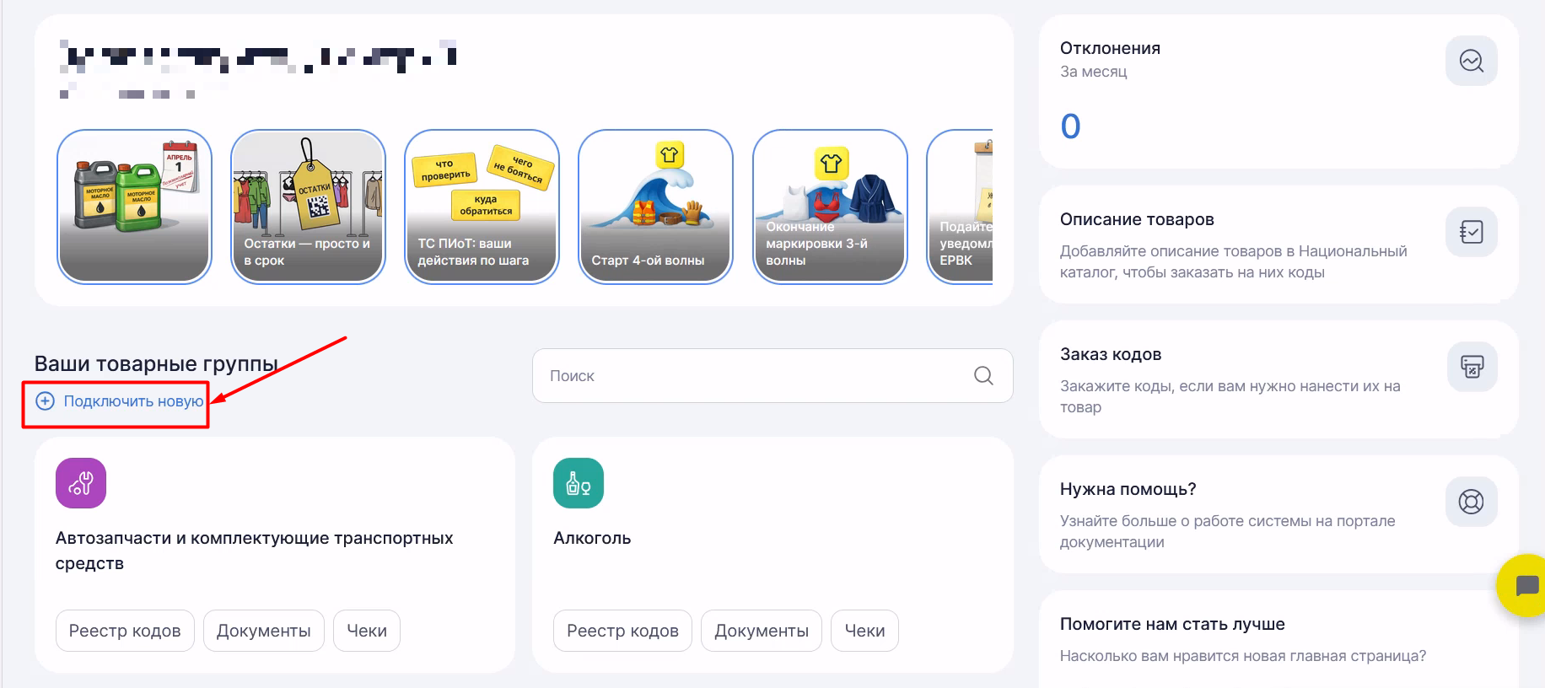Open the ТС ПИоТ story card
Viewport: 1545px width, 688px height.
pyautogui.click(x=482, y=207)
